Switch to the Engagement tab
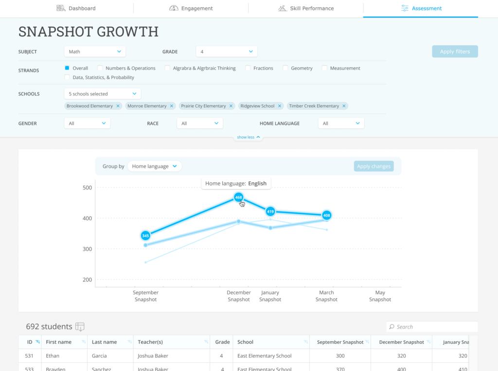The width and height of the screenshot is (498, 371). pos(191,8)
